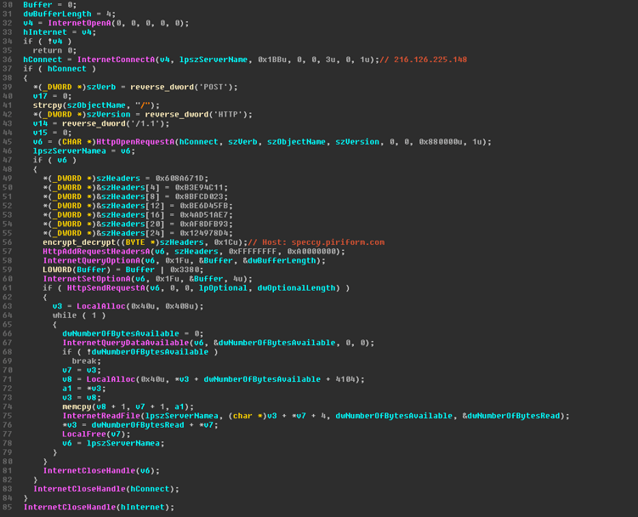The width and height of the screenshot is (638, 517).
Task: Select the 0xA0000000 modifier constant
Action: click(x=310, y=252)
